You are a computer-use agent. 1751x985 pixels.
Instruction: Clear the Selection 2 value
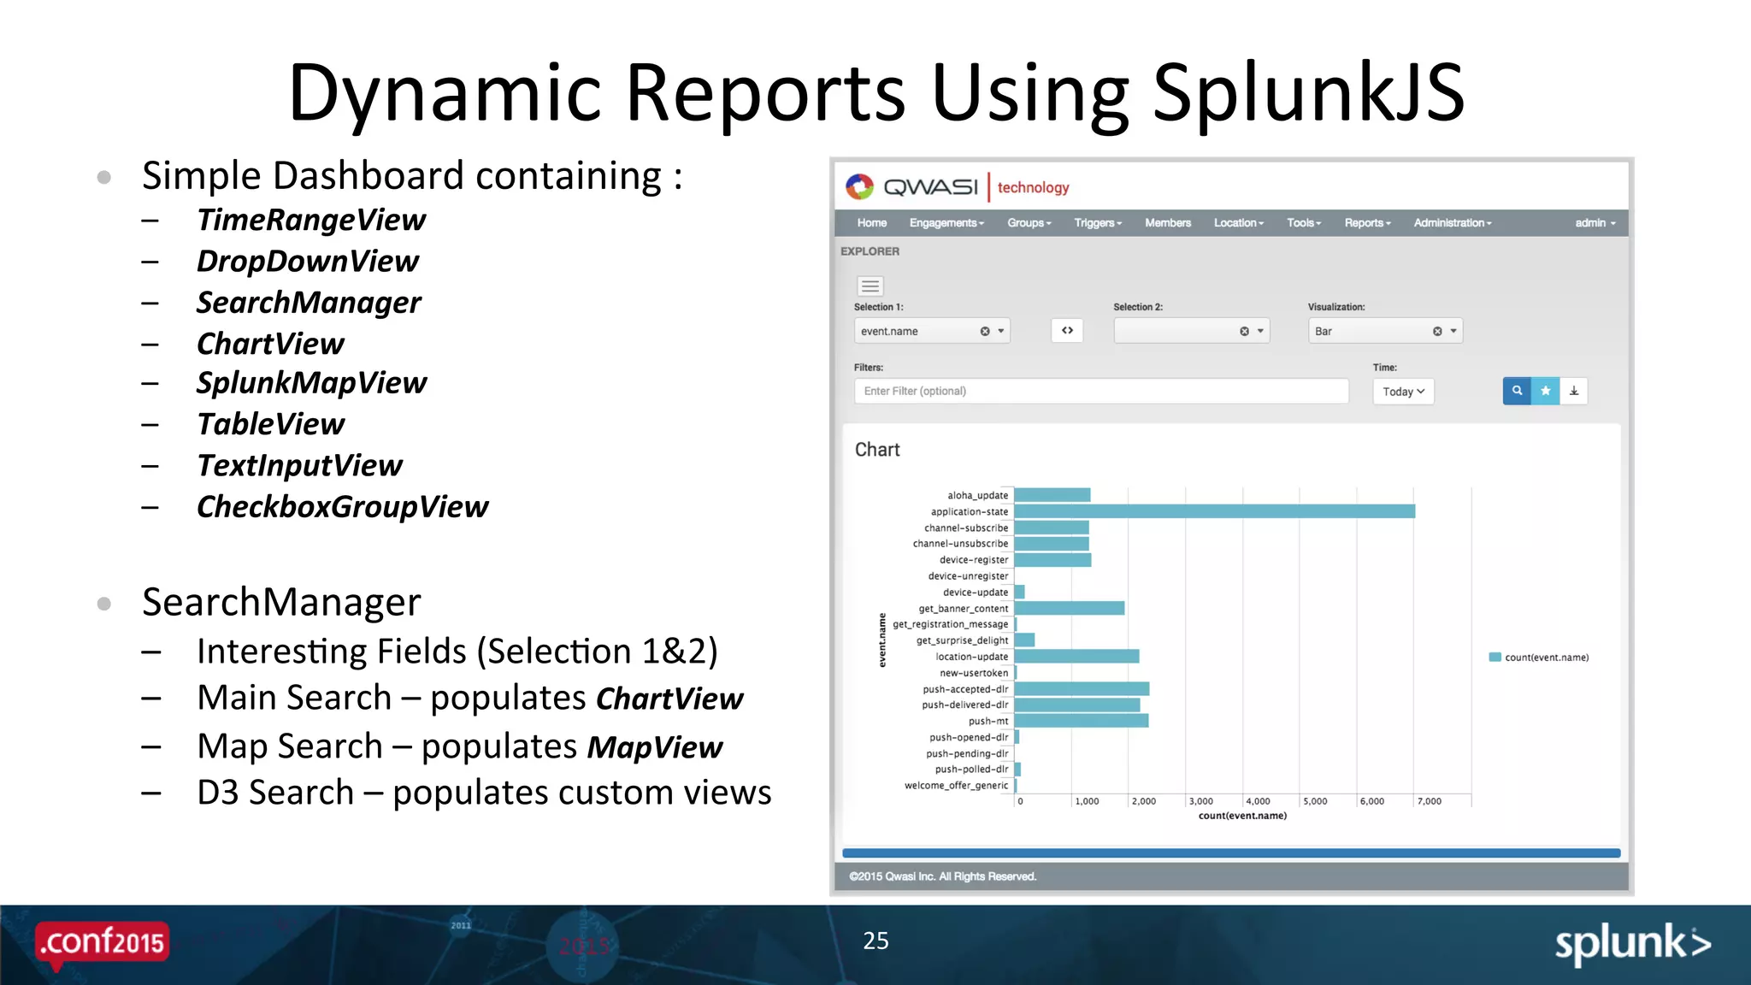[x=1245, y=332]
